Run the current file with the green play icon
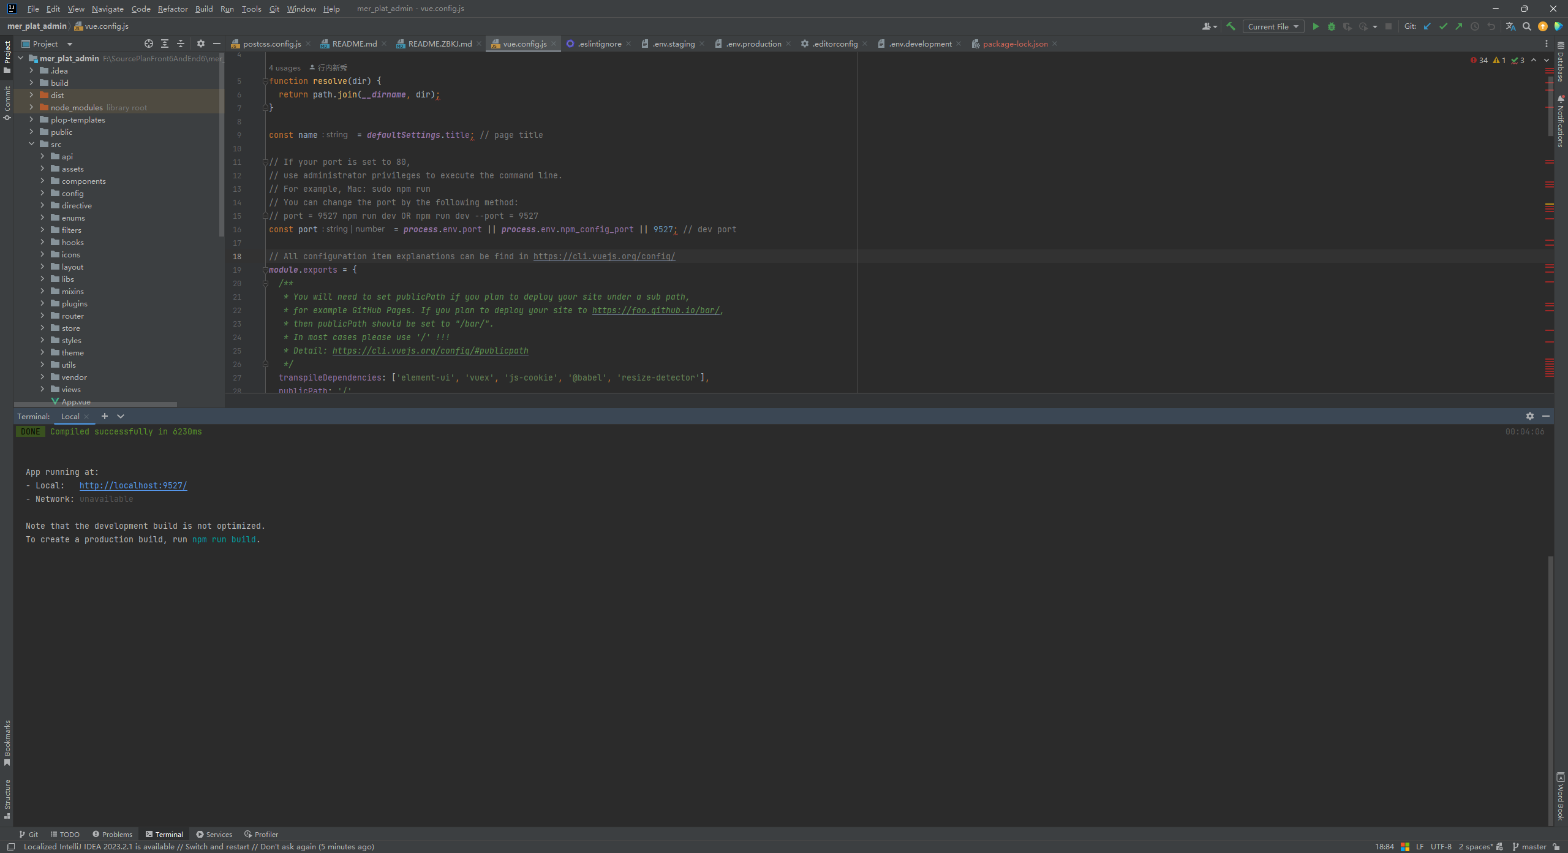1568x853 pixels. tap(1315, 26)
